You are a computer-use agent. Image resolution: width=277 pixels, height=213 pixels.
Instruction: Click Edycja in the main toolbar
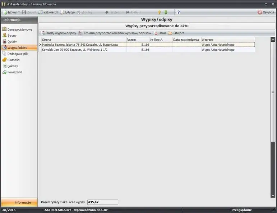pyautogui.click(x=67, y=12)
